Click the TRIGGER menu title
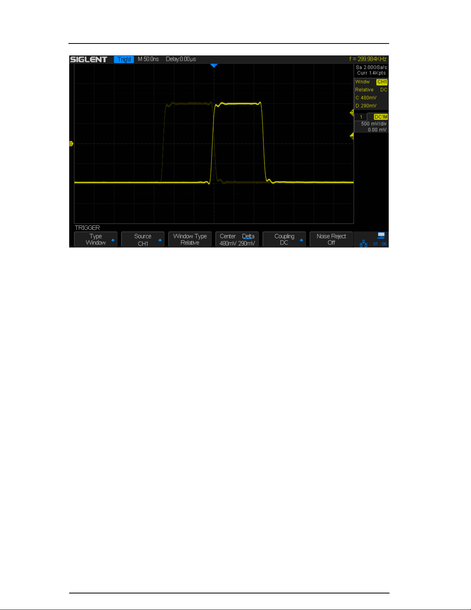471x610 pixels. click(x=87, y=228)
